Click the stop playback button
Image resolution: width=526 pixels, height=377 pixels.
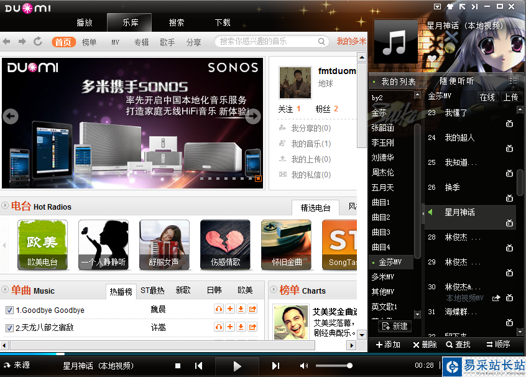tap(178, 366)
